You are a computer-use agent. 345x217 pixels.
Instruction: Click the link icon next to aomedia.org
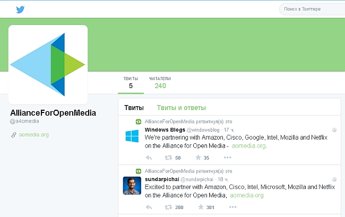(x=14, y=135)
